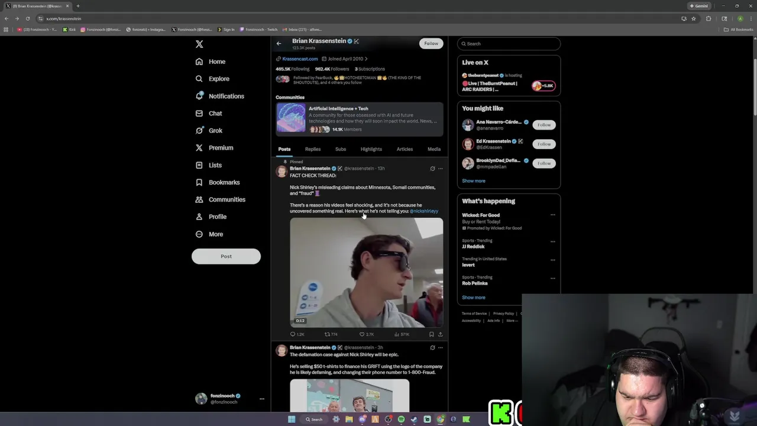Open Grok in the sidebar
Screen dimensions: 757x426
pyautogui.click(x=209, y=131)
